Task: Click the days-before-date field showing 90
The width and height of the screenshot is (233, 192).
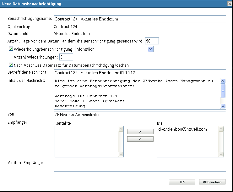Action: point(152,41)
